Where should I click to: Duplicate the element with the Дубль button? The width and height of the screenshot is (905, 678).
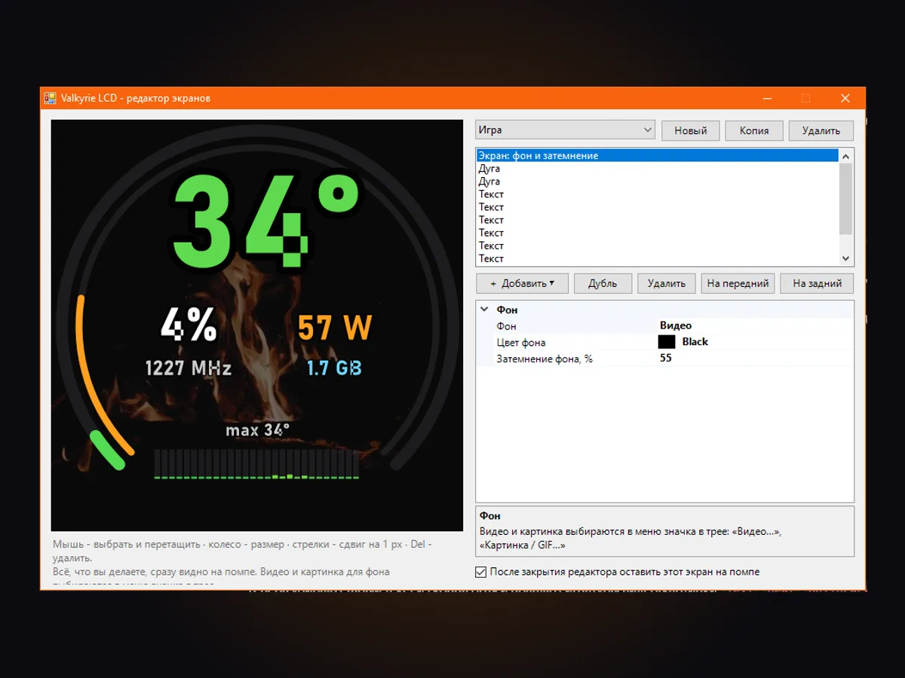coord(603,283)
